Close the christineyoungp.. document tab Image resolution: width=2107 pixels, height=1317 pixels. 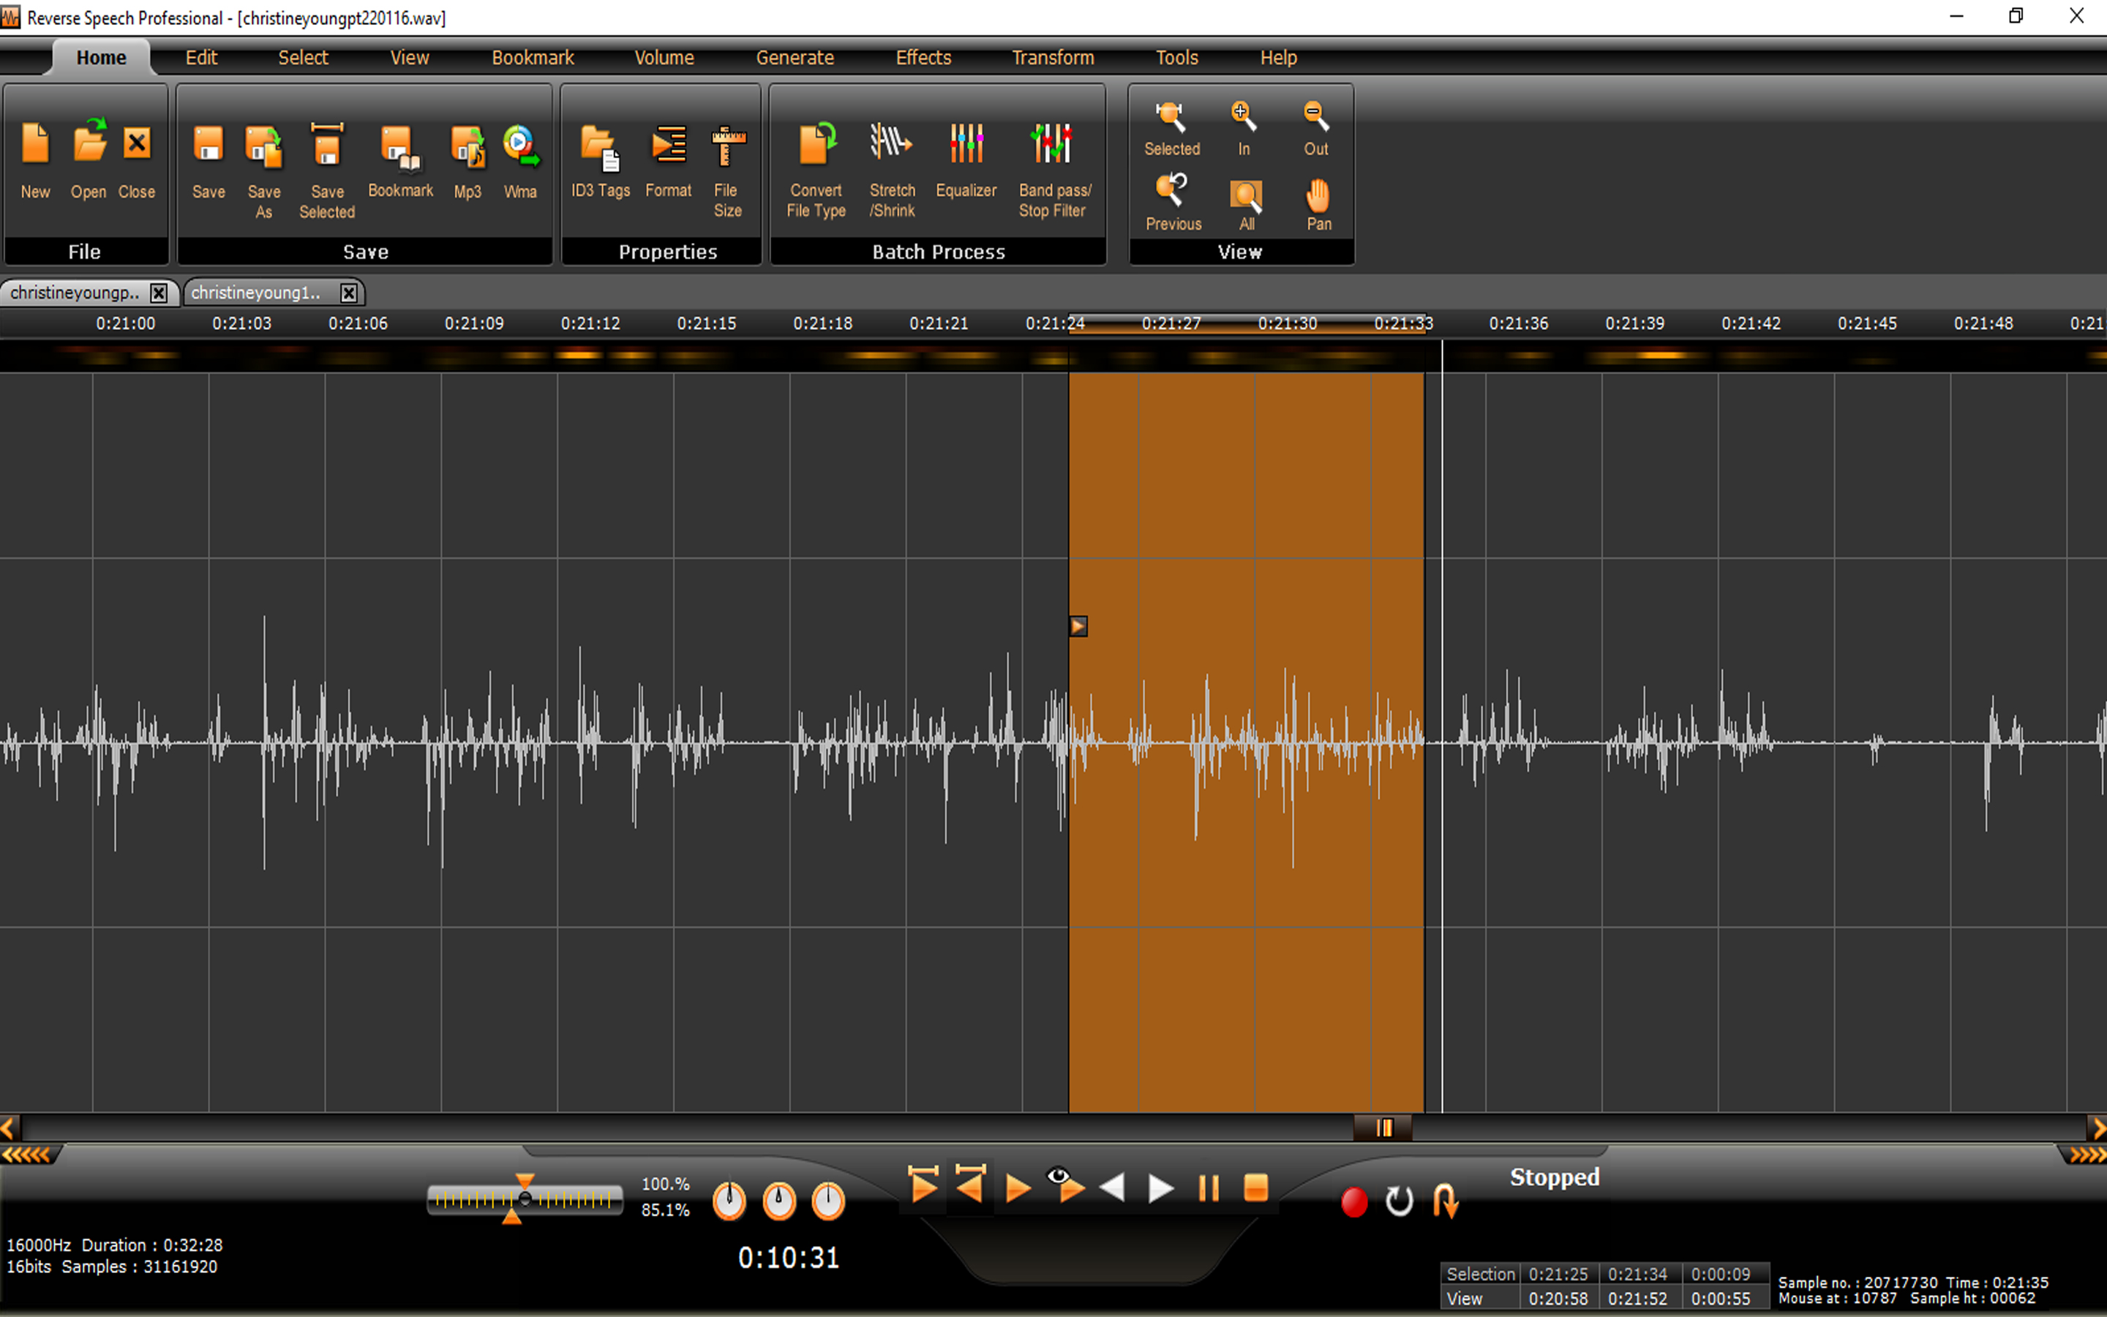pyautogui.click(x=159, y=293)
